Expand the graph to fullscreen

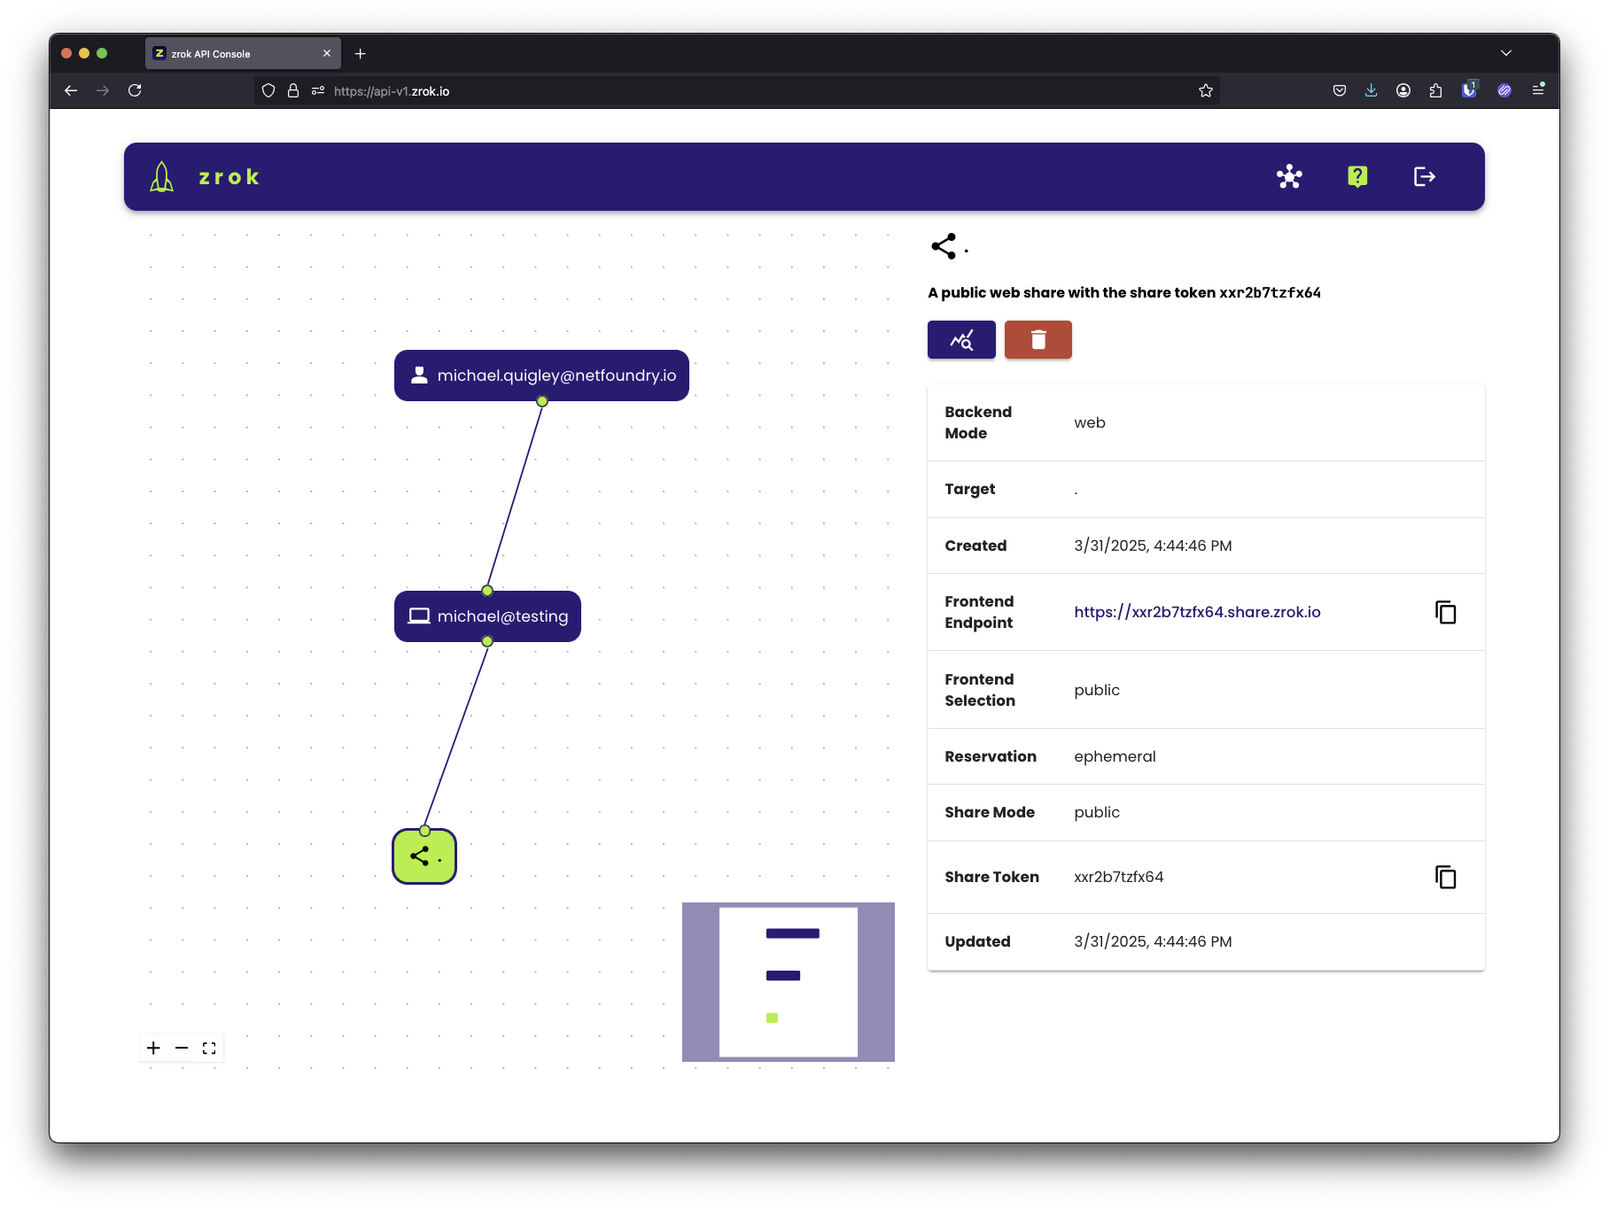pyautogui.click(x=210, y=1048)
